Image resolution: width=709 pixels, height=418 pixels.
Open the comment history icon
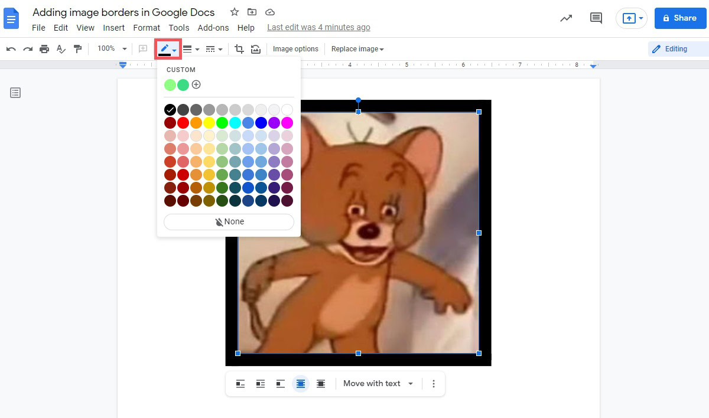[596, 18]
